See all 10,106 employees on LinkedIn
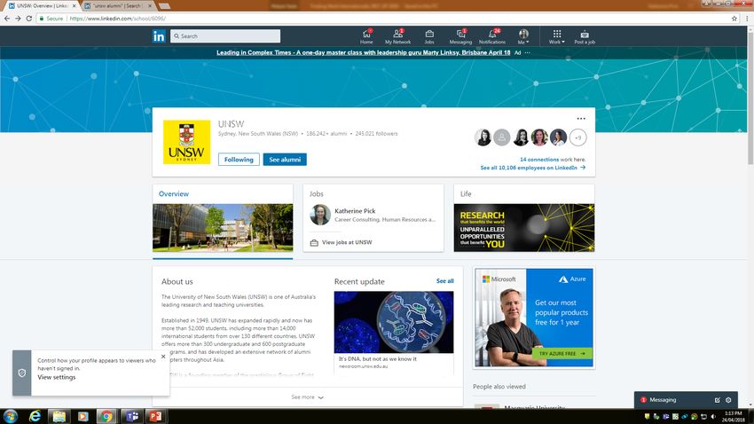The height and width of the screenshot is (424, 754). click(533, 168)
